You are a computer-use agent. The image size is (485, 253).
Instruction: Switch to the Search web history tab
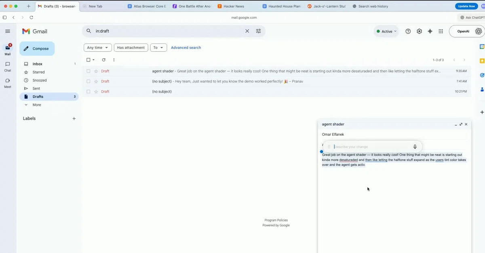(x=373, y=6)
